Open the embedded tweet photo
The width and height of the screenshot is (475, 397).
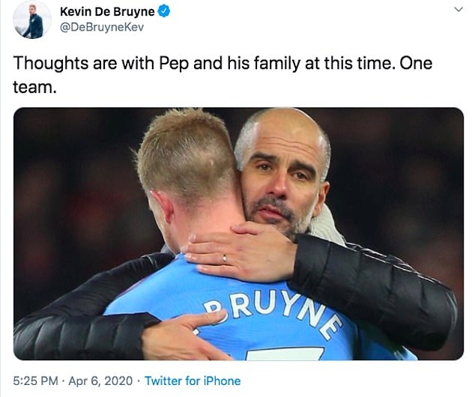(x=238, y=234)
